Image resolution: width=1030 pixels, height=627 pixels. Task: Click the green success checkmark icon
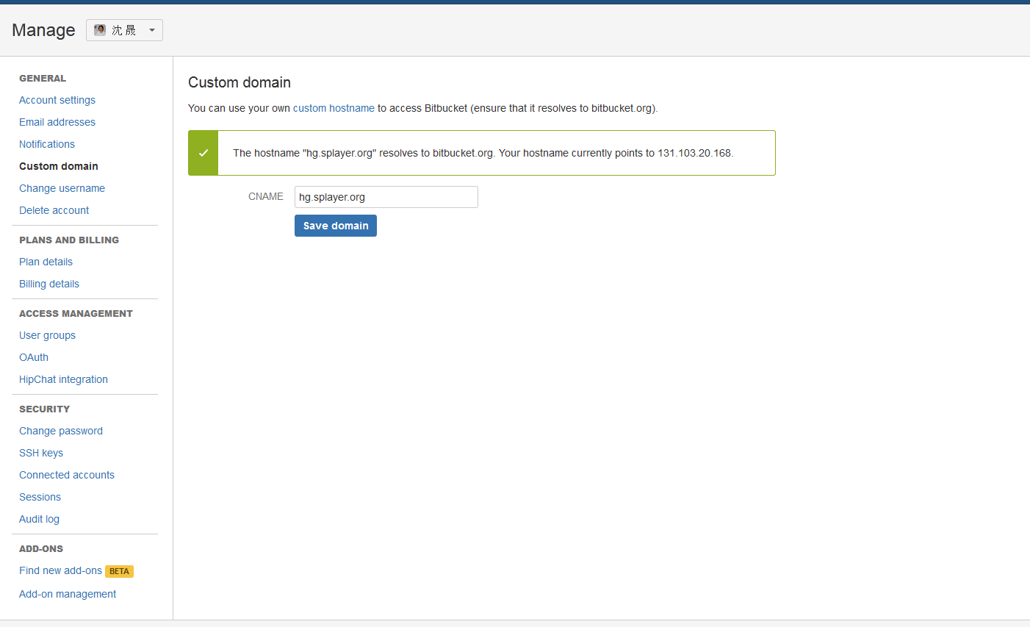[x=204, y=153]
